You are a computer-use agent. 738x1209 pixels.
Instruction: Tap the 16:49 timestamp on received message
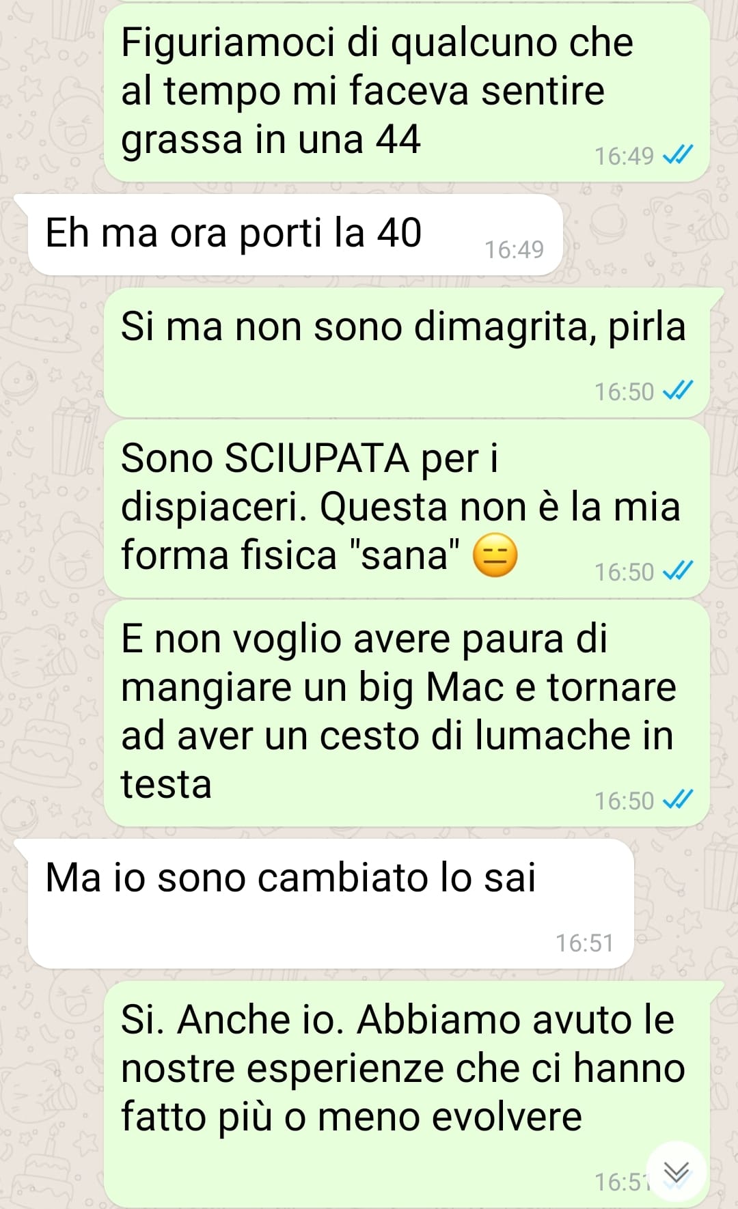coord(514,250)
